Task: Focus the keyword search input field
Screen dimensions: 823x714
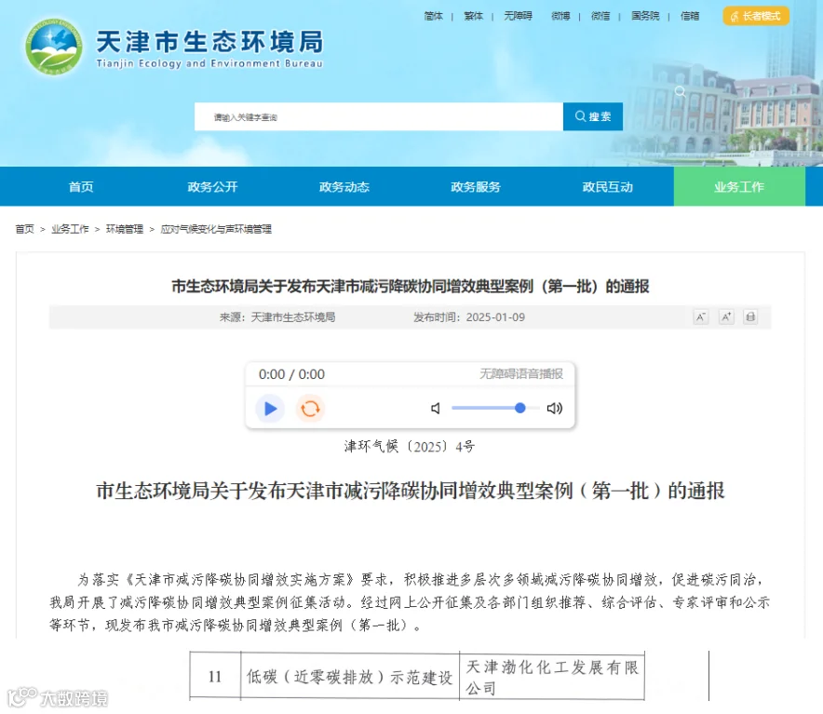Action: click(379, 116)
